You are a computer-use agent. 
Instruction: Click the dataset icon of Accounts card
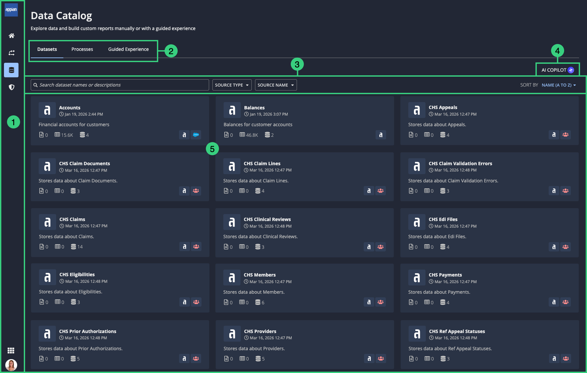(47, 110)
